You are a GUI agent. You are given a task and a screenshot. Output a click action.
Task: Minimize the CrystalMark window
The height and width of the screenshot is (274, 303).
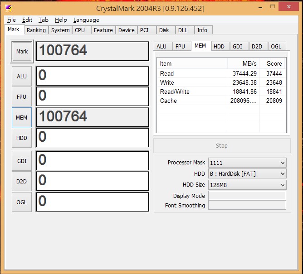260,7
